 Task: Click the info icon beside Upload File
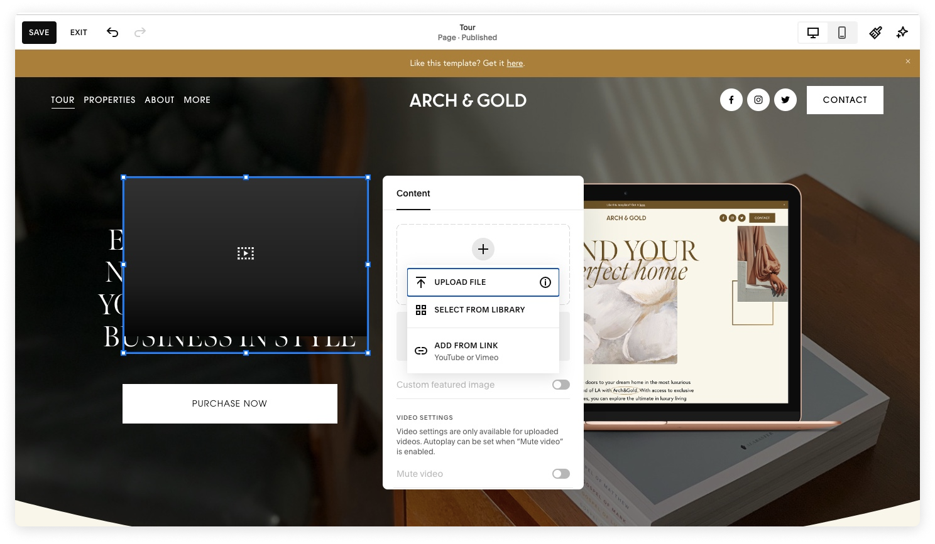click(x=544, y=282)
